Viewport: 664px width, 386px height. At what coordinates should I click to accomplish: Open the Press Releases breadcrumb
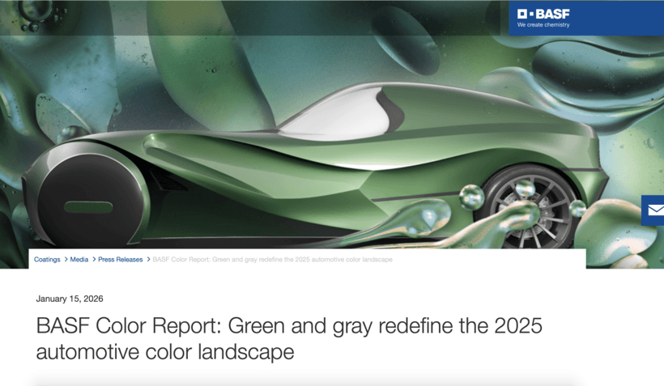pyautogui.click(x=120, y=260)
